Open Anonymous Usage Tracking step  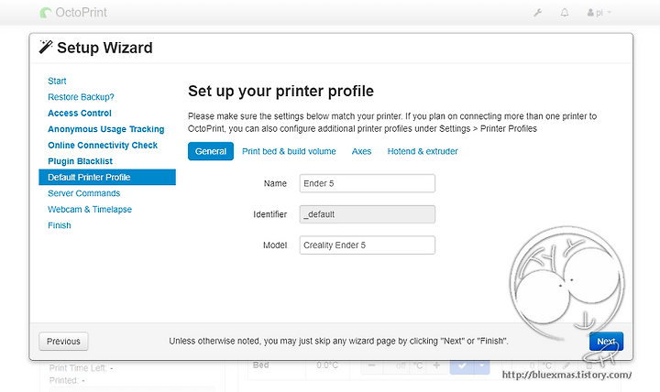[106, 129]
